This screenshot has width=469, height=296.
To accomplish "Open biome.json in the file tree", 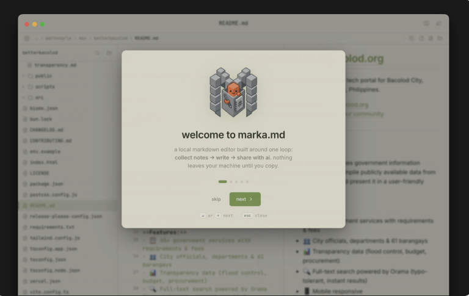I will tap(44, 108).
